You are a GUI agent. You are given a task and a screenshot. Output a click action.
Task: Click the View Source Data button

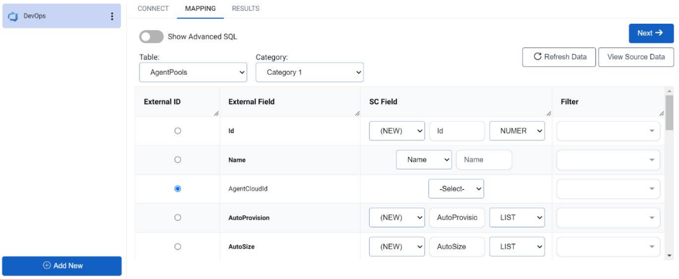(x=635, y=57)
